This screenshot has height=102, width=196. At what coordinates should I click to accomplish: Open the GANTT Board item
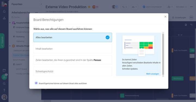(21, 69)
